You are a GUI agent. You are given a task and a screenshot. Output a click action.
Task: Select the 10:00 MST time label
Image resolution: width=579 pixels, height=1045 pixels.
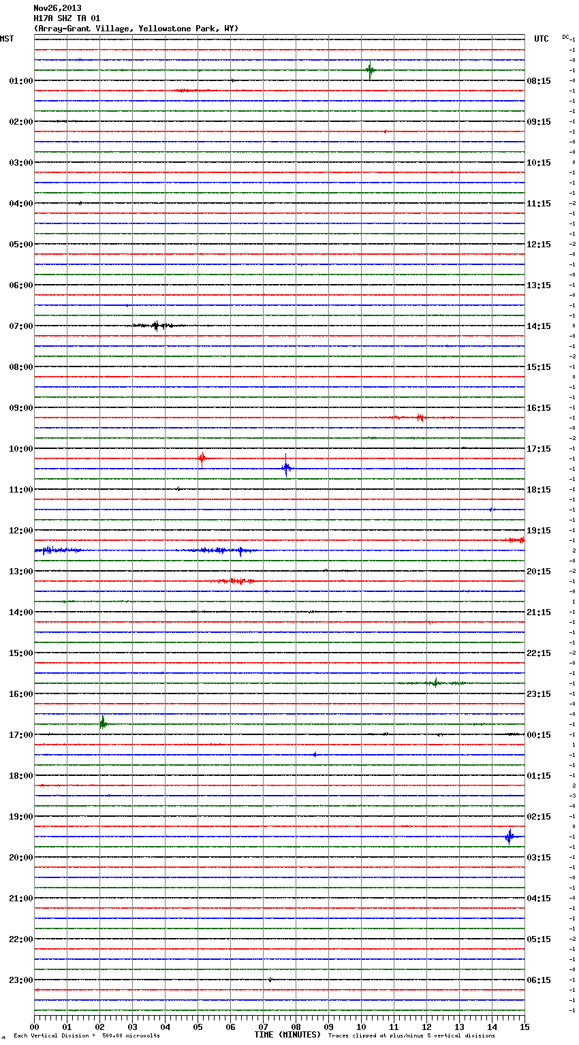point(21,449)
